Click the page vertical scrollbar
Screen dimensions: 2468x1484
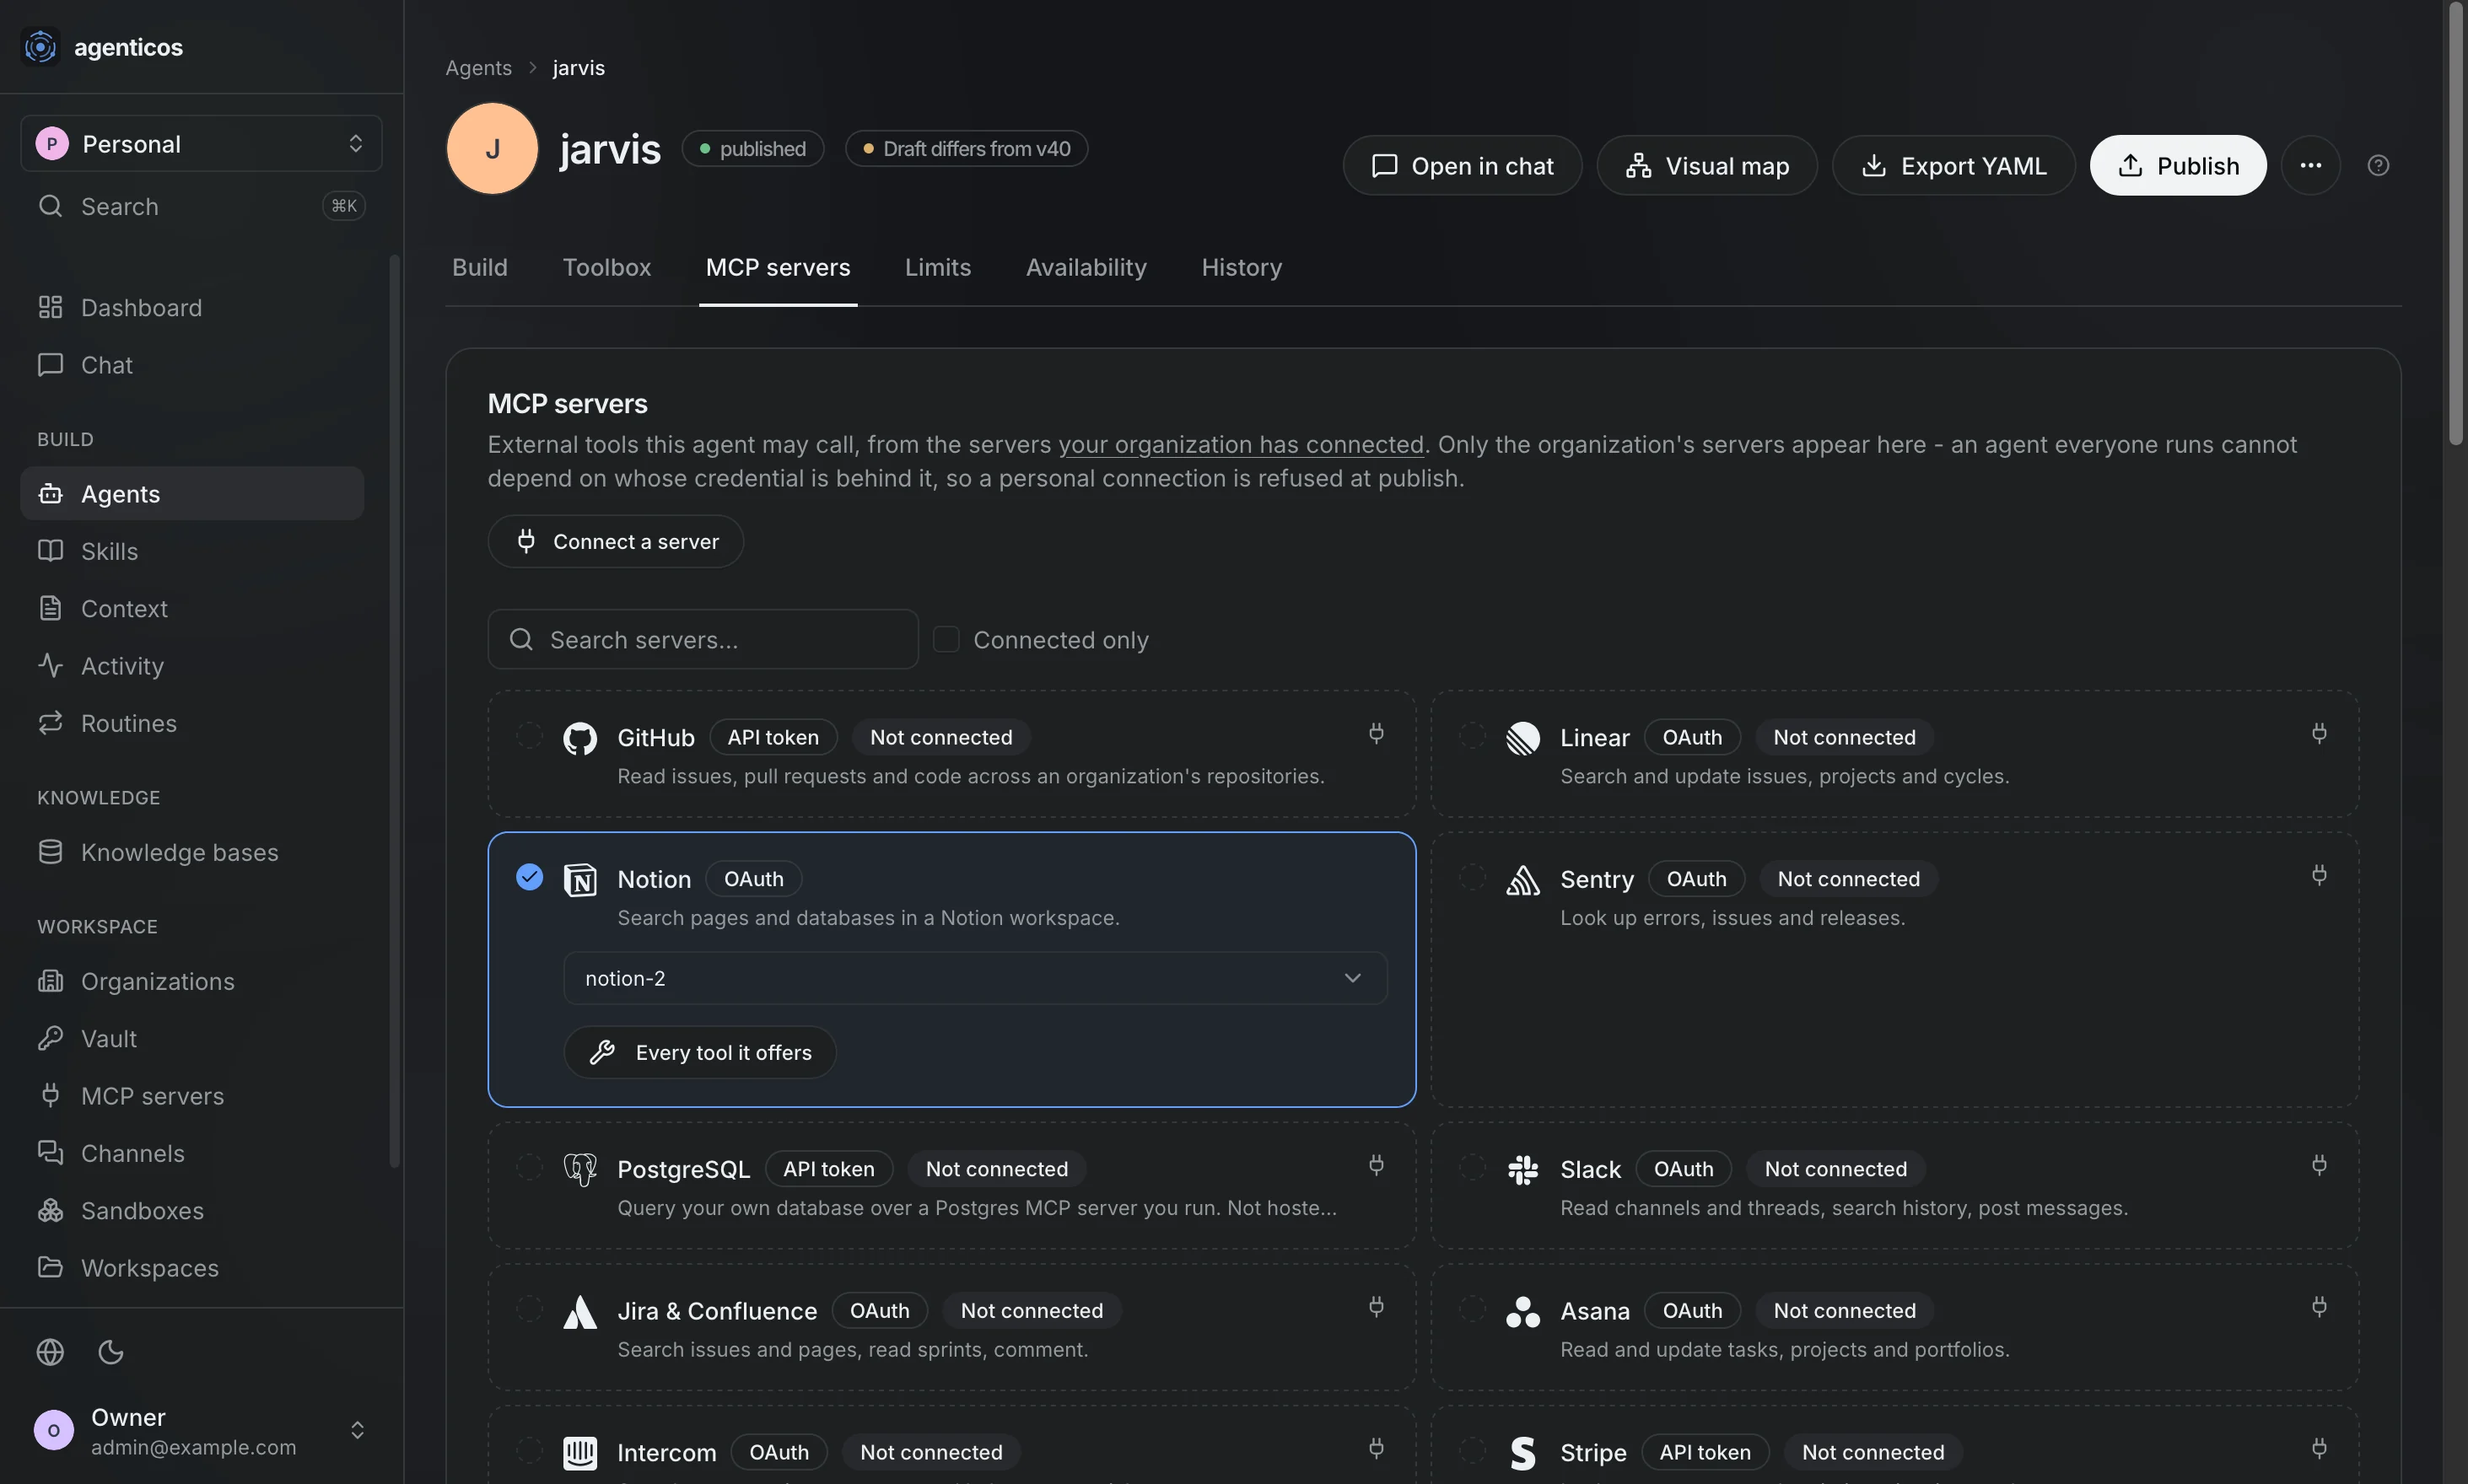[2456, 225]
